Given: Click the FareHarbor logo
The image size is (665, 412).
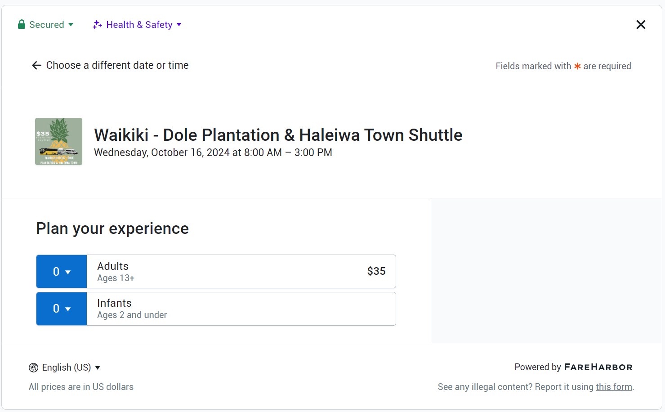Looking at the screenshot, I should coord(598,367).
